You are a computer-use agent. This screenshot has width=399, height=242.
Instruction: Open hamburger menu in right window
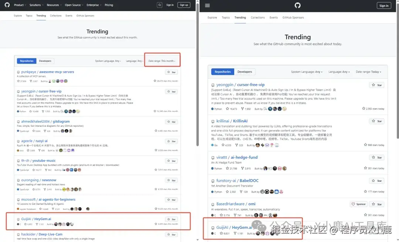[x=207, y=5]
